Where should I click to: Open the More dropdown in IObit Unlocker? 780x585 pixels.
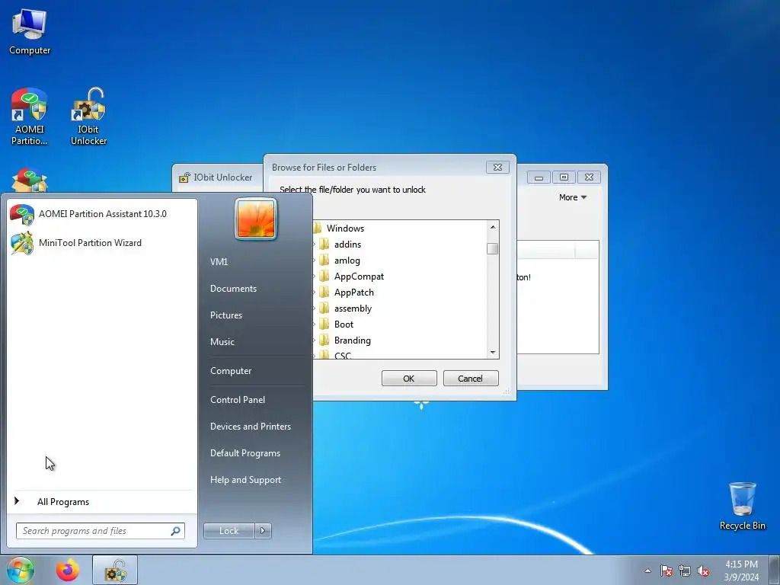[573, 197]
